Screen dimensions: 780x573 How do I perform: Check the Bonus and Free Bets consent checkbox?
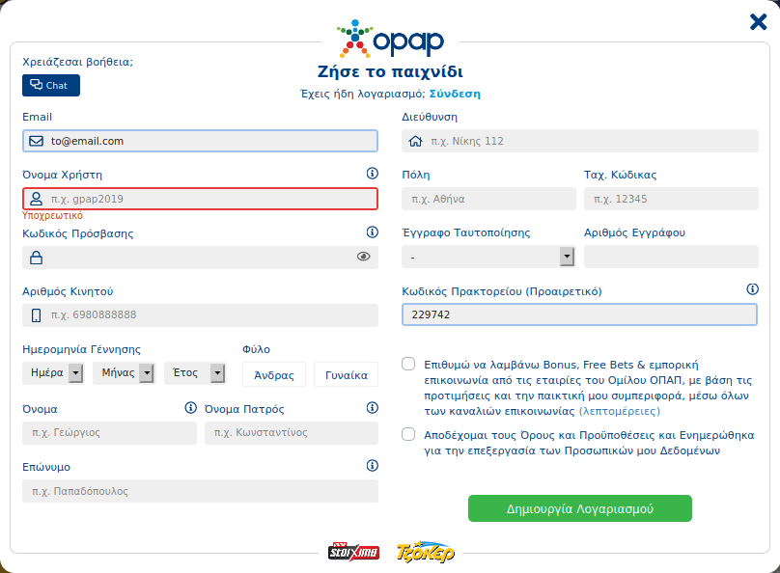(408, 364)
